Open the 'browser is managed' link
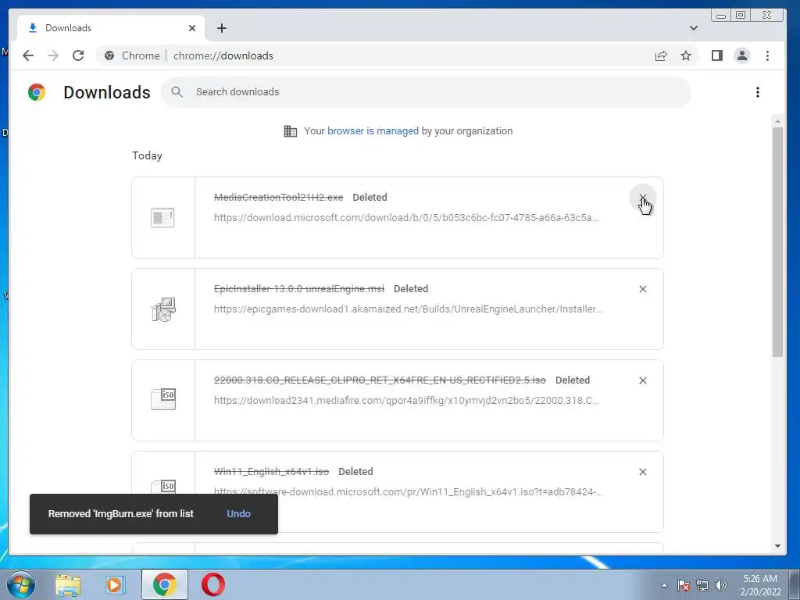 click(x=373, y=131)
